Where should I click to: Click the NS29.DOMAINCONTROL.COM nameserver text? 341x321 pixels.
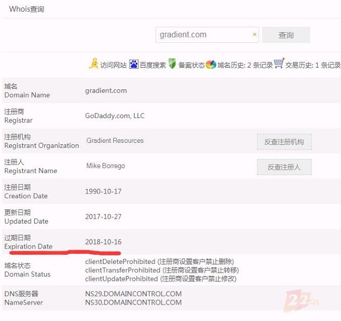coord(133,294)
